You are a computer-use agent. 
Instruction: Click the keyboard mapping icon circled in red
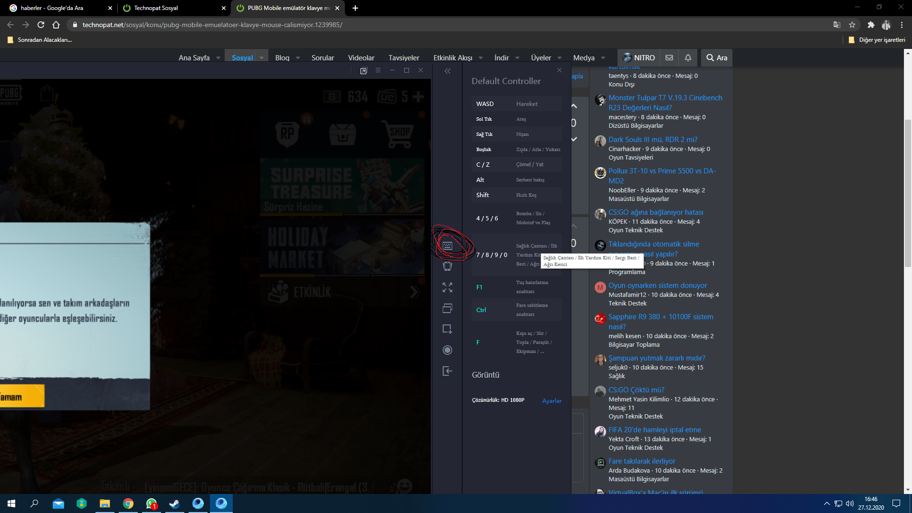pos(447,246)
